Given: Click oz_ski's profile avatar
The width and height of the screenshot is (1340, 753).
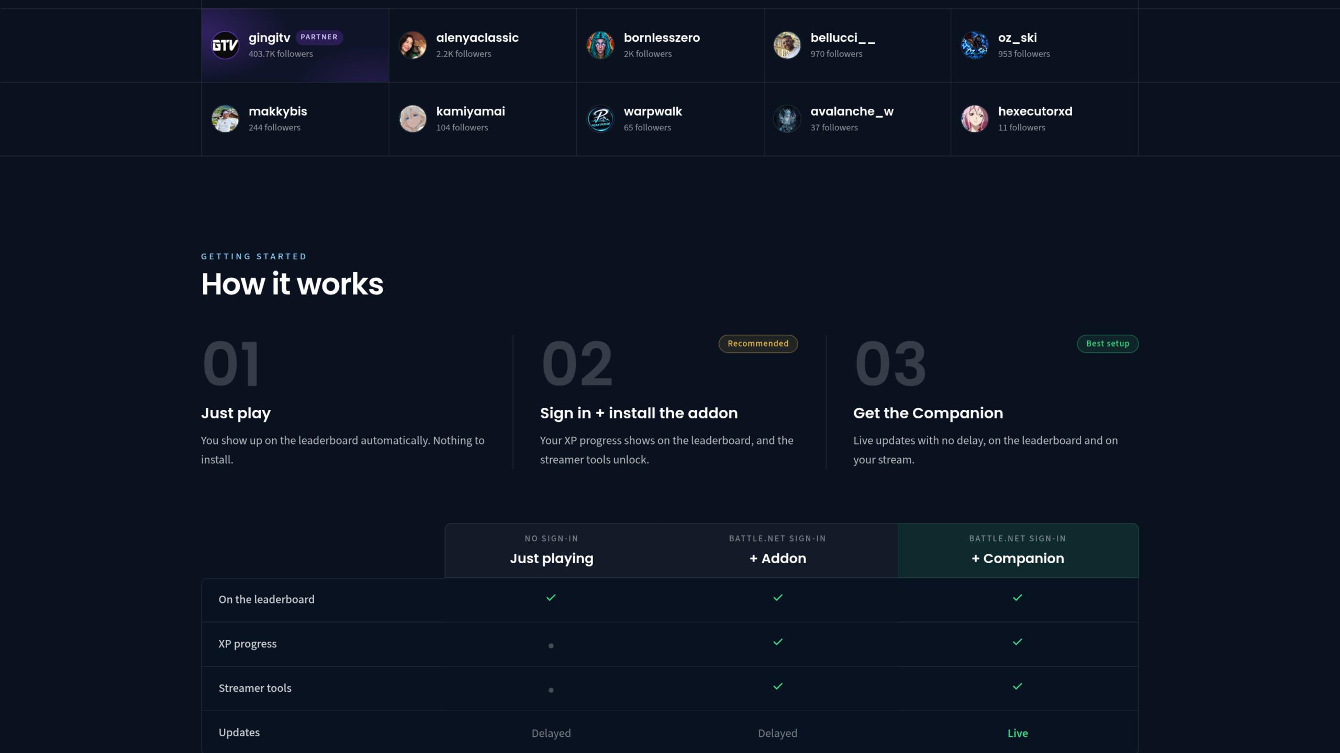Looking at the screenshot, I should [x=975, y=45].
